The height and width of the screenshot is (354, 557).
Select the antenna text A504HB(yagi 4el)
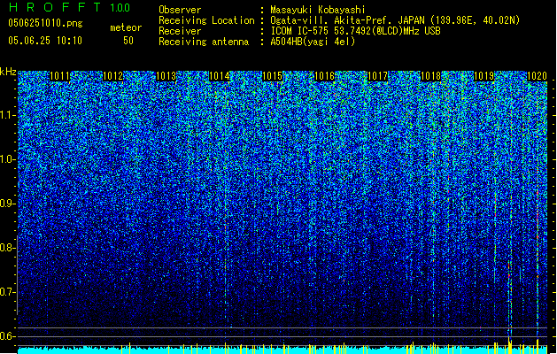click(x=313, y=42)
